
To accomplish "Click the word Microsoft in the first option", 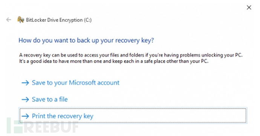I will coord(82,83).
